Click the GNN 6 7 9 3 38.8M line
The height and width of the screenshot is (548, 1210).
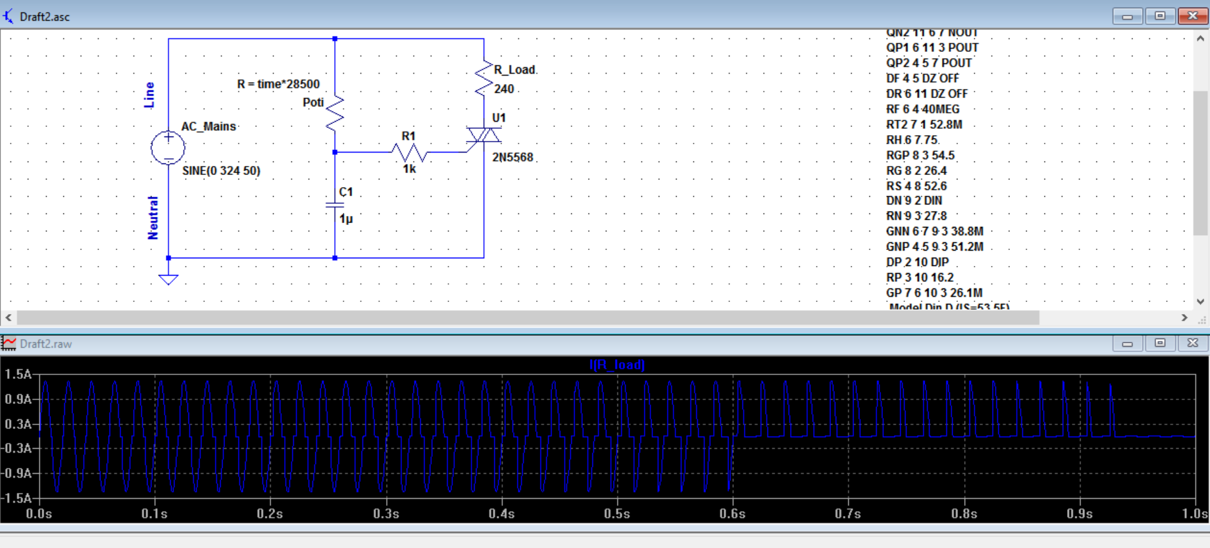934,231
